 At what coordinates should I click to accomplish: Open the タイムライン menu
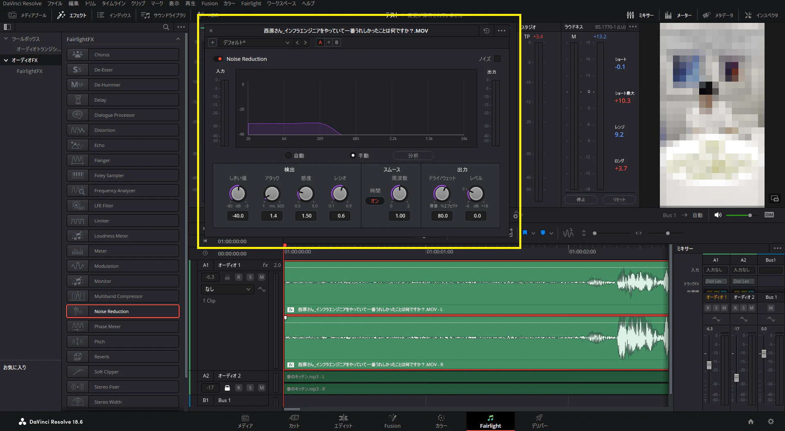[x=114, y=3]
